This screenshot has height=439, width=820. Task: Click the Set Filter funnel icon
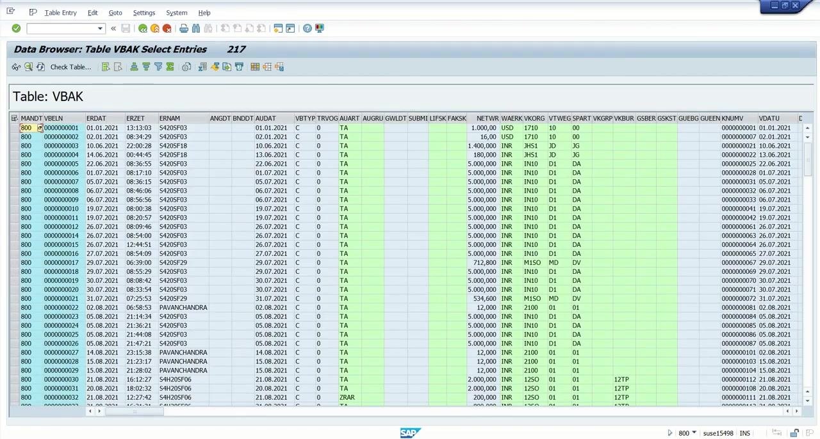(158, 67)
